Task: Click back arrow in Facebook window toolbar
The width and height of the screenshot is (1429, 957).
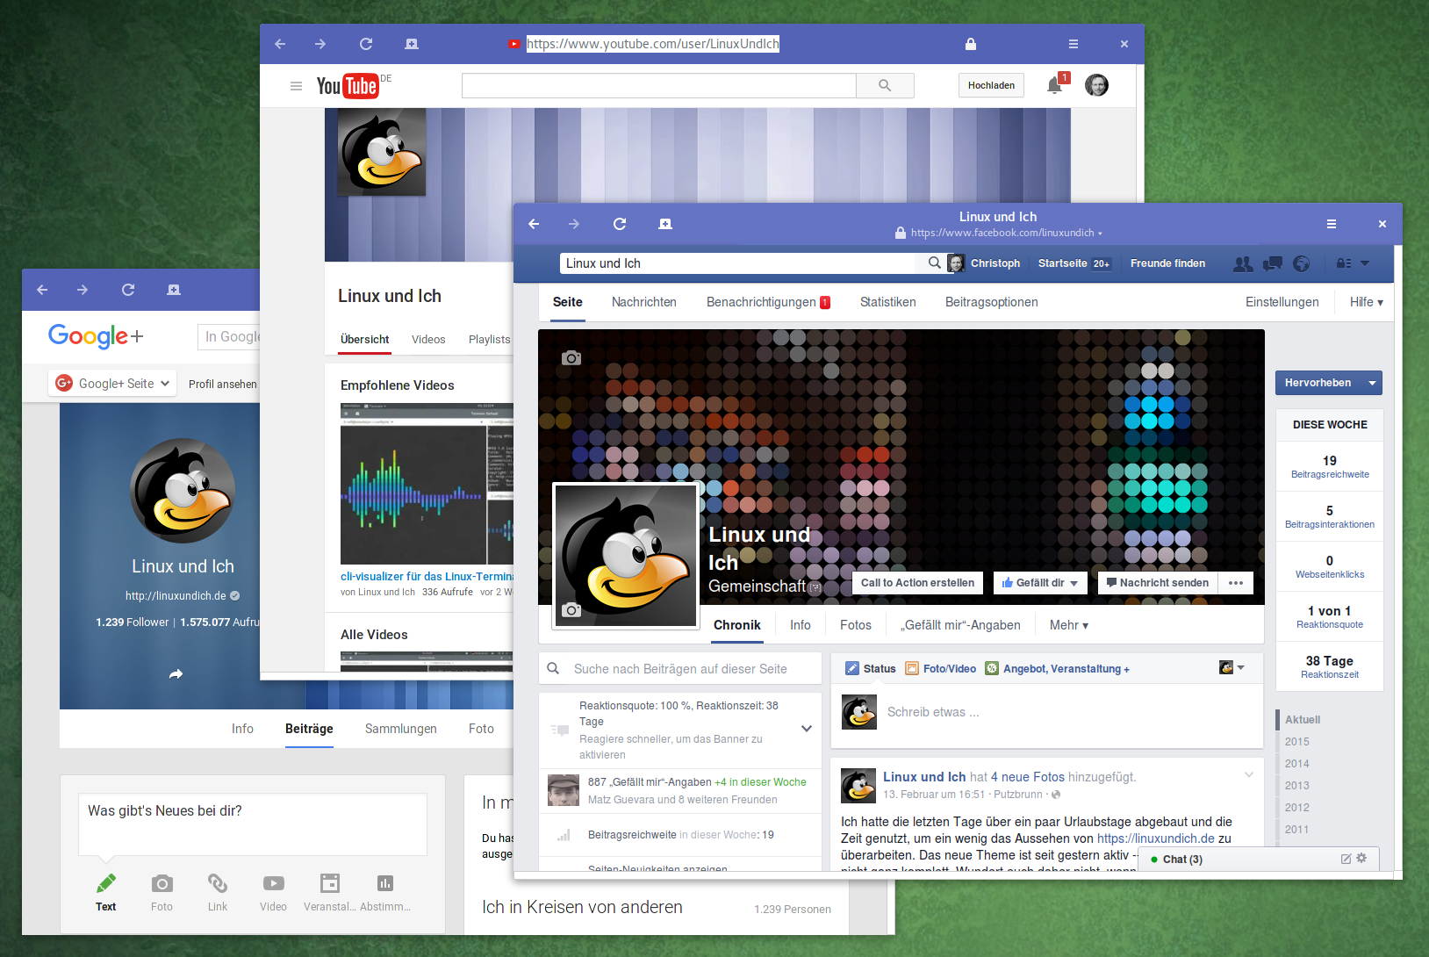Action: (x=534, y=224)
